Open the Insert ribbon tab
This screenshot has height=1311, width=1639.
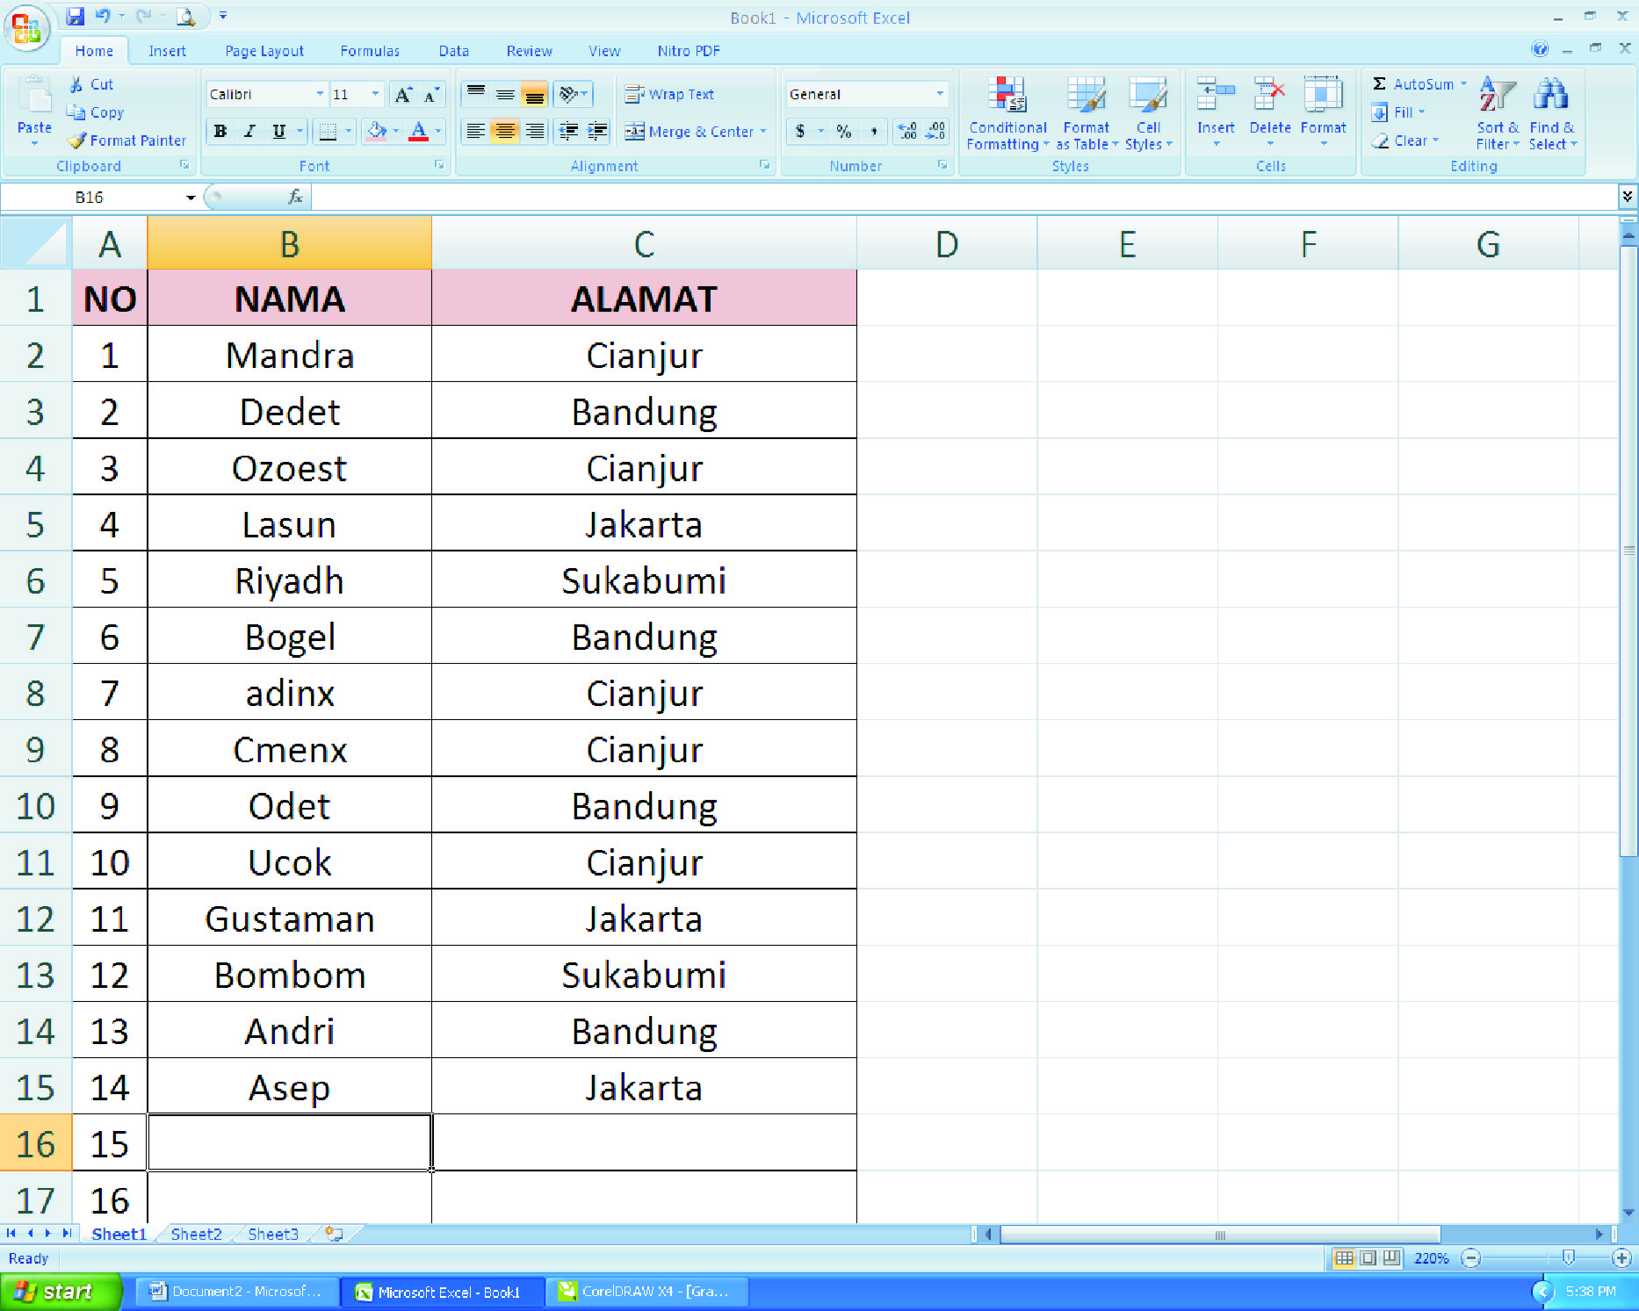click(x=167, y=51)
